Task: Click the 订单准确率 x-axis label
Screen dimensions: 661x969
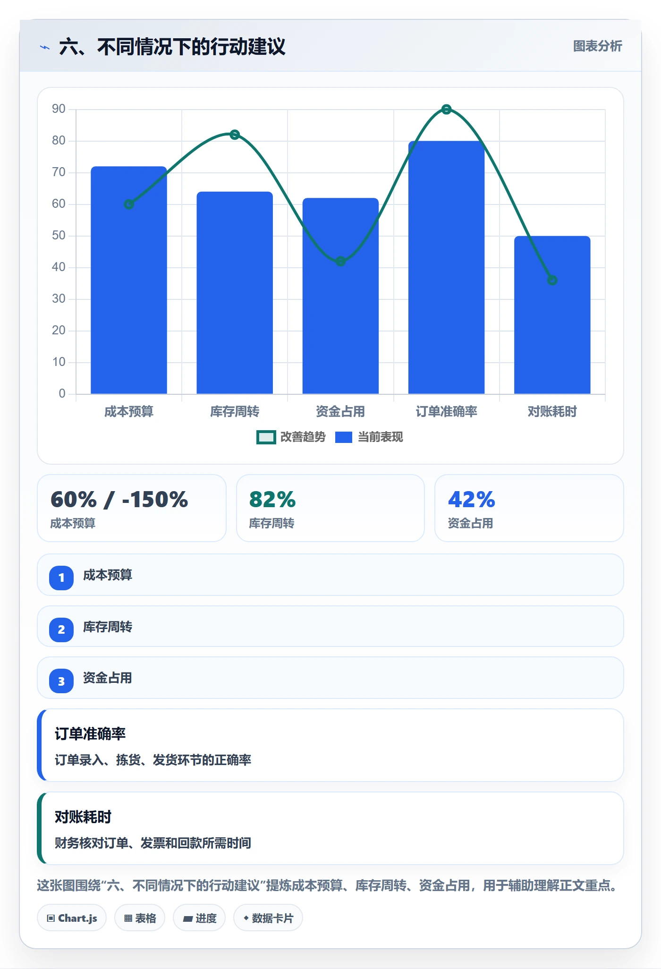Action: pos(446,412)
